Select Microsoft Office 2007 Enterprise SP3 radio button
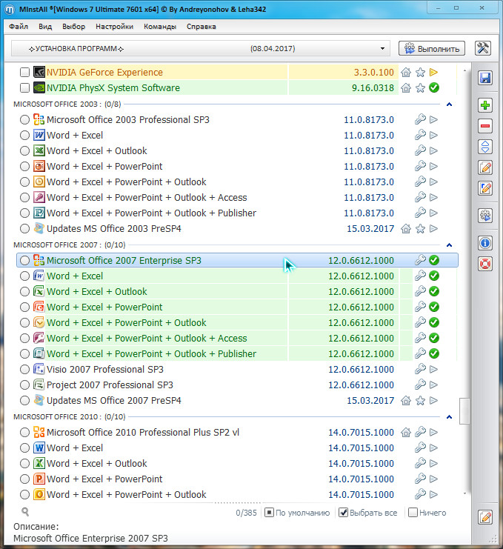 (24, 260)
